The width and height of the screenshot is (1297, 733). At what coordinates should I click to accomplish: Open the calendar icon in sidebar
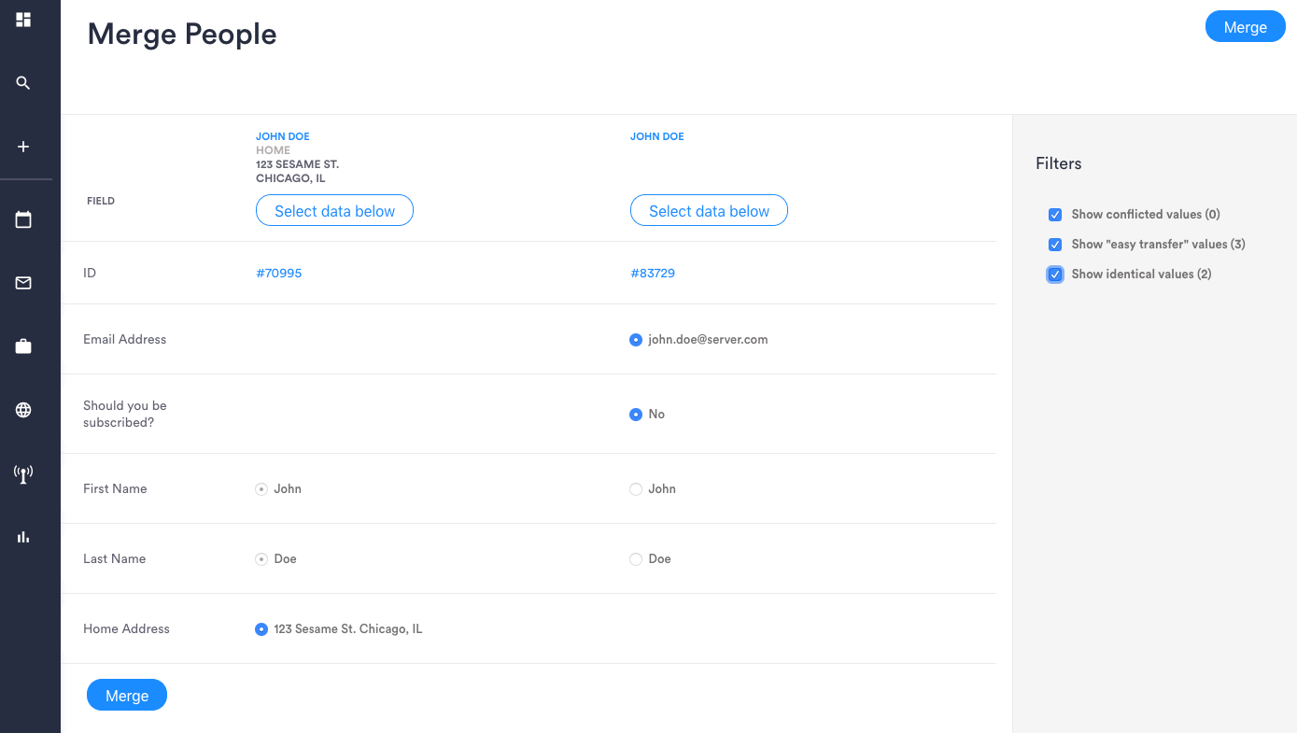23,219
